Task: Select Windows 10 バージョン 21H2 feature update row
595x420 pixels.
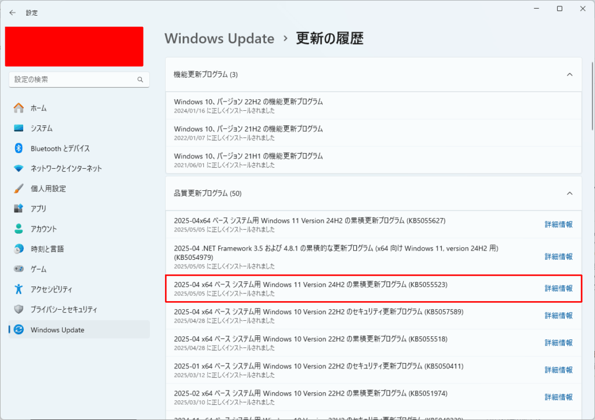Action: 374,133
